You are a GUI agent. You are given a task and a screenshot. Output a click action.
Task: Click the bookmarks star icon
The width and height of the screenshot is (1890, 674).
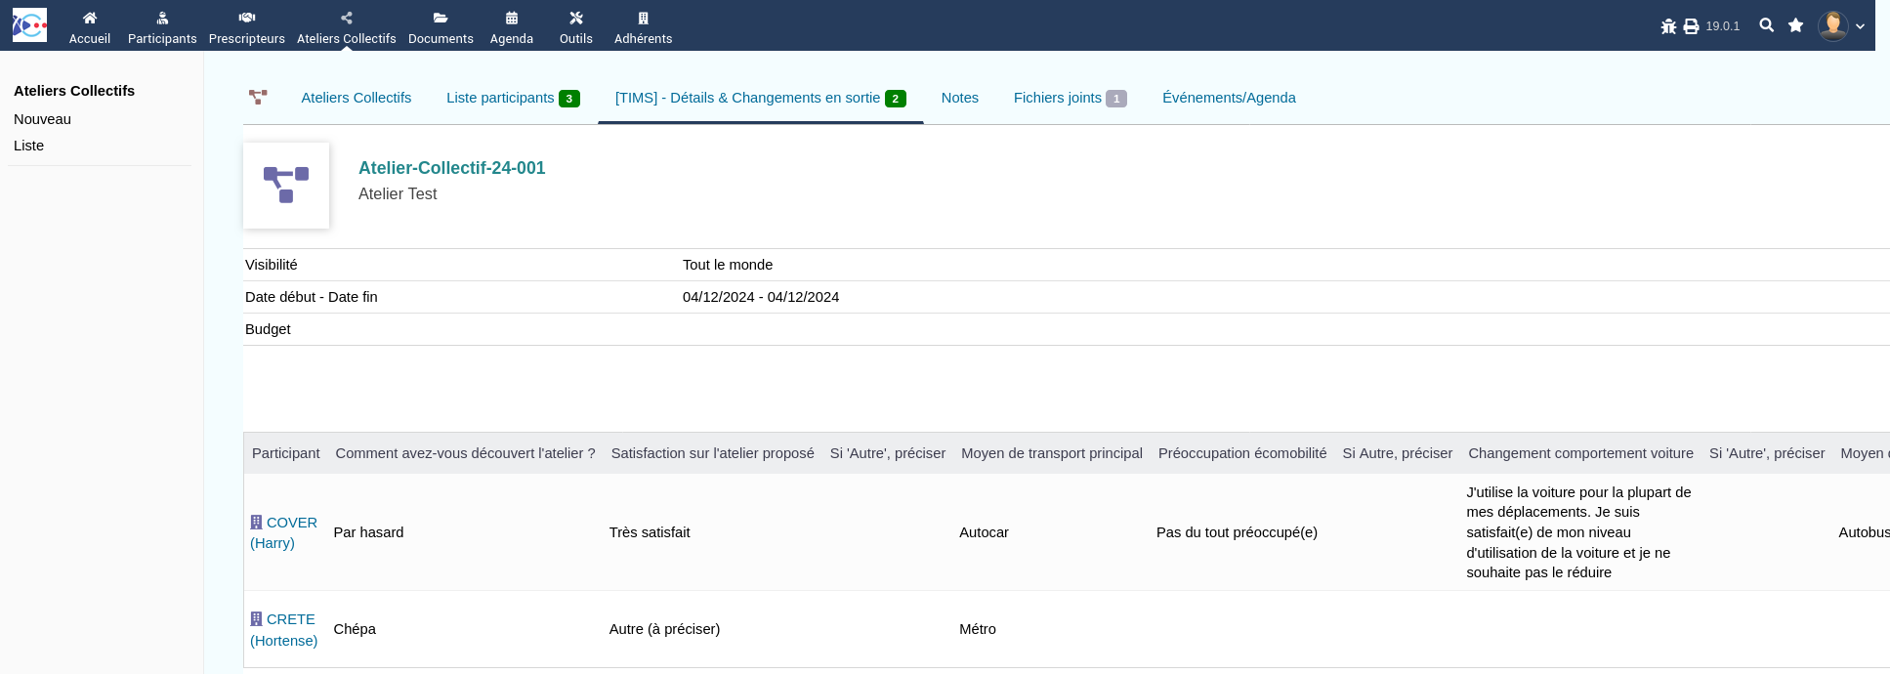pos(1795,25)
